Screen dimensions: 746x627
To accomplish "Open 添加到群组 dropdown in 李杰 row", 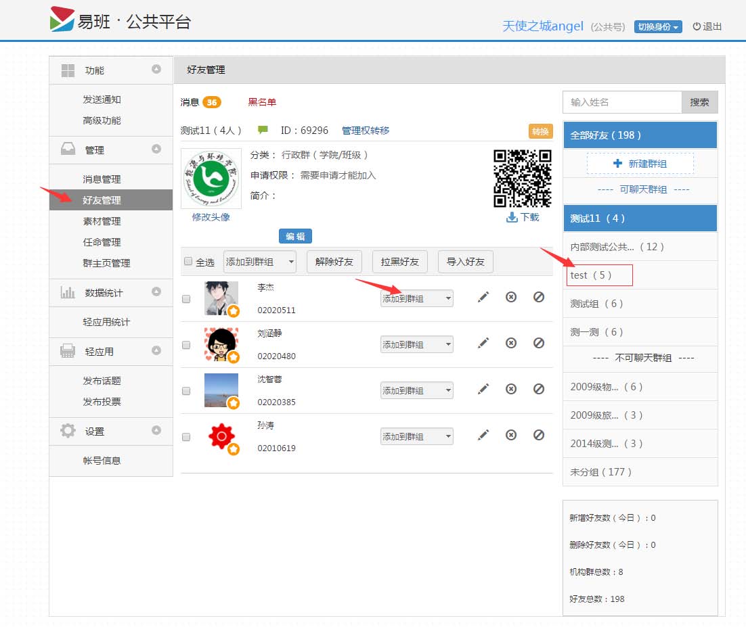I will point(417,298).
